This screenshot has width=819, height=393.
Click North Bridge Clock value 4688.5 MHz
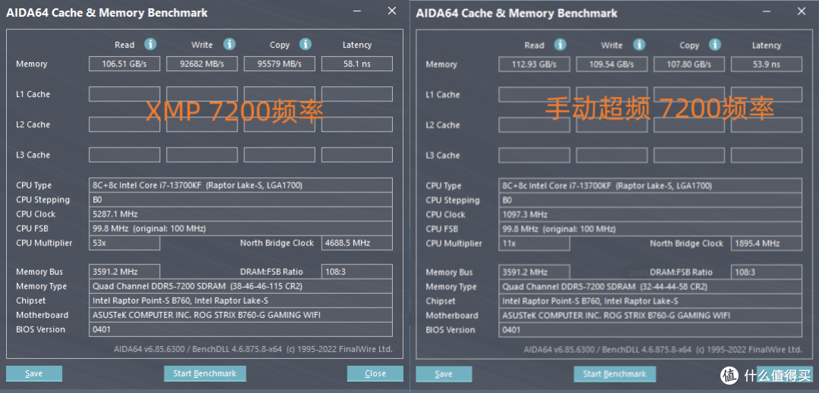[x=356, y=243]
